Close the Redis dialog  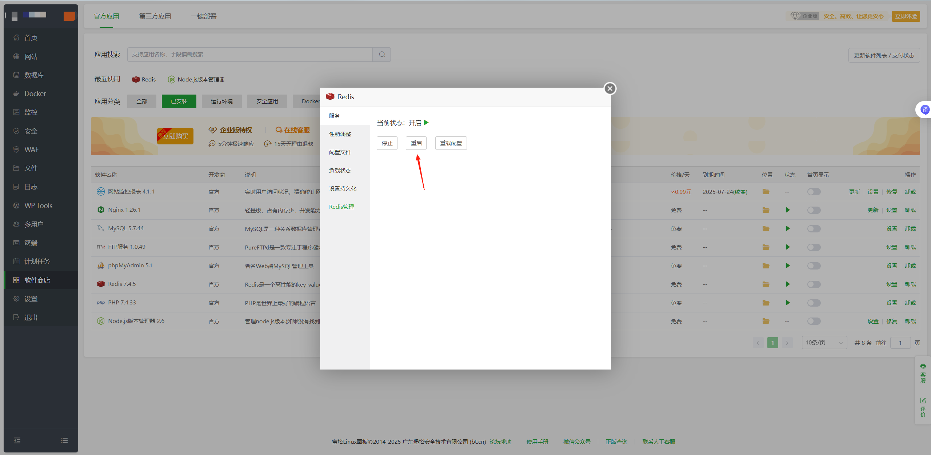coord(610,88)
